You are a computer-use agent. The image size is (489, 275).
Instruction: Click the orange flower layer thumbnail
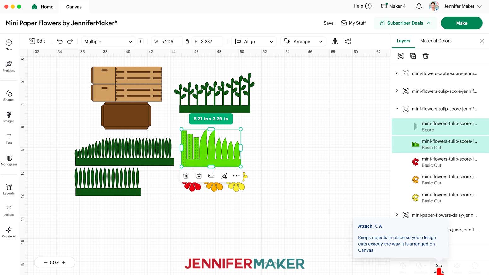tap(415, 179)
